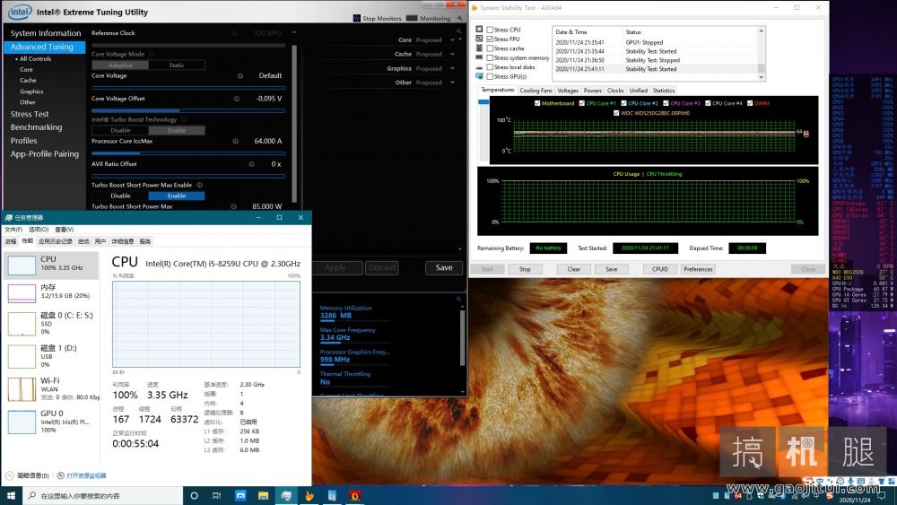Viewport: 897px width, 505px height.
Task: Open Stress Test section in XTU
Action: tap(30, 115)
